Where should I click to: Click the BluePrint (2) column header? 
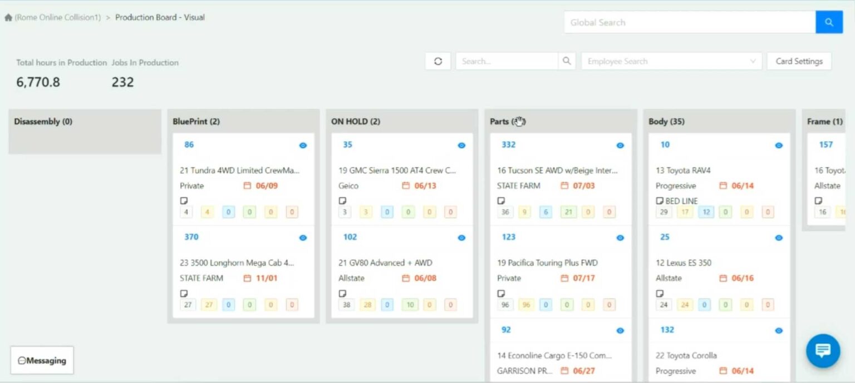(x=196, y=121)
